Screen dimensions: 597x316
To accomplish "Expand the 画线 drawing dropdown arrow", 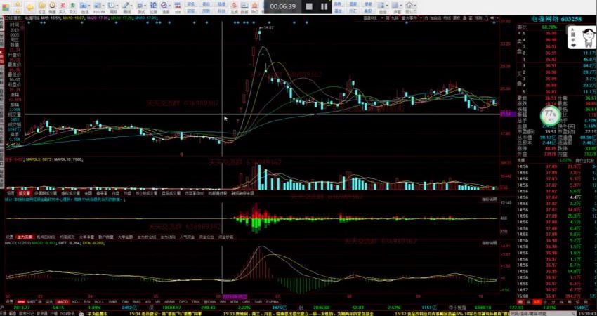I will [x=131, y=6].
